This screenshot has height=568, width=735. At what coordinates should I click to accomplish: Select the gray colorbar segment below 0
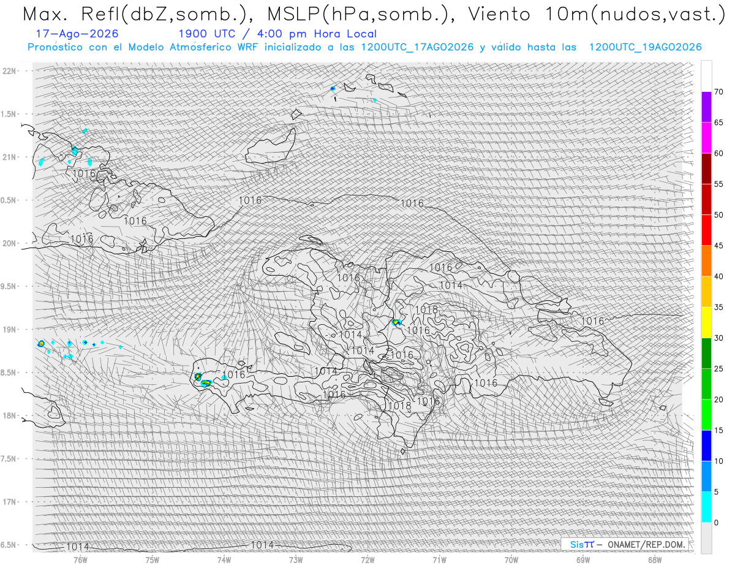(706, 537)
